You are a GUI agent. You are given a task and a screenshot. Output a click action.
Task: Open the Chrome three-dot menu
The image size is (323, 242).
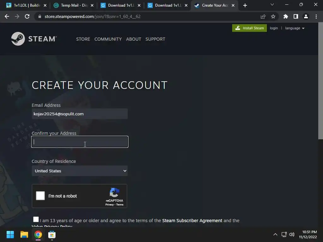[316, 16]
